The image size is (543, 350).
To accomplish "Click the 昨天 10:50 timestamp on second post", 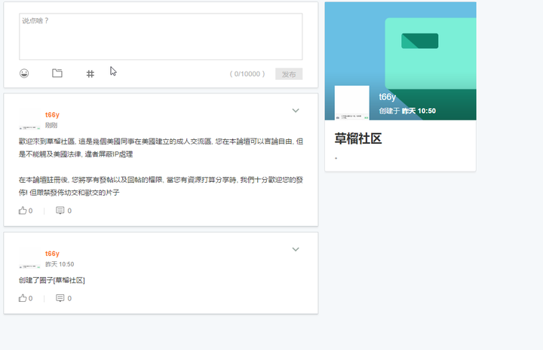I will tap(60, 264).
